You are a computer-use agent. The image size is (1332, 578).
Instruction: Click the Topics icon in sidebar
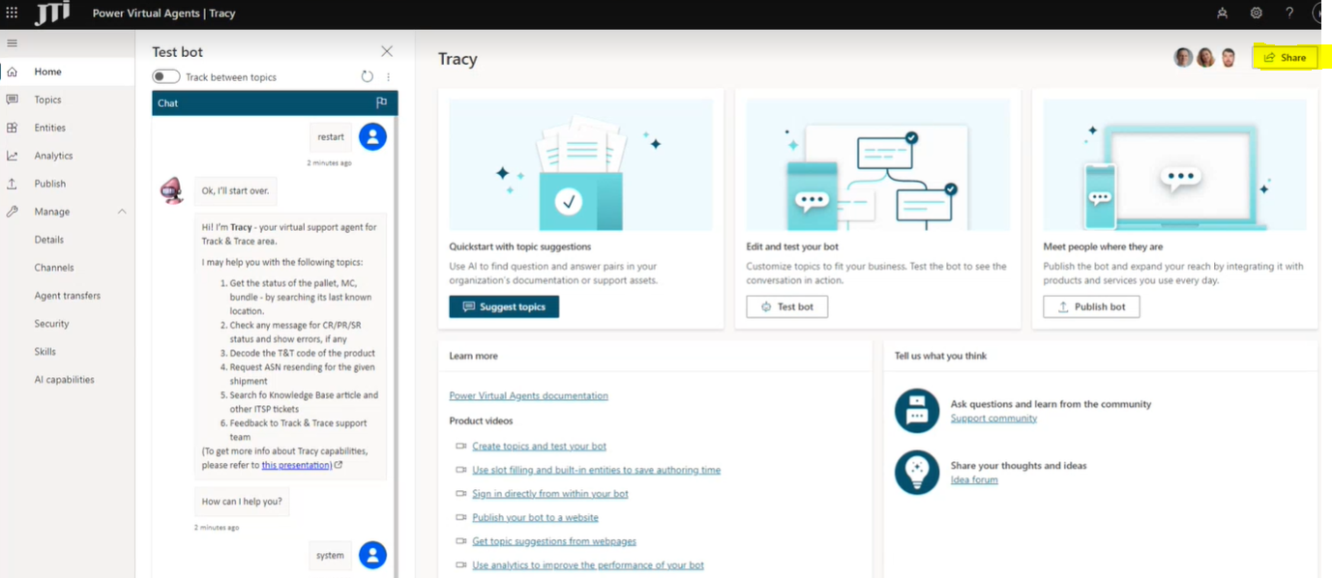point(12,100)
